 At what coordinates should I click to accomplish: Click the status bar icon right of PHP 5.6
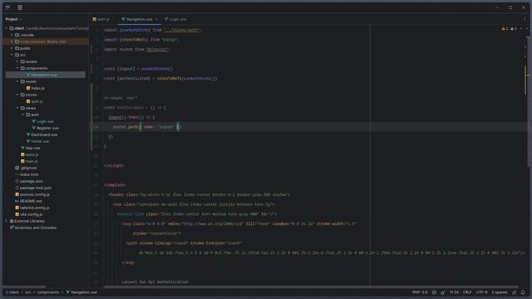pyautogui.click(x=434, y=292)
